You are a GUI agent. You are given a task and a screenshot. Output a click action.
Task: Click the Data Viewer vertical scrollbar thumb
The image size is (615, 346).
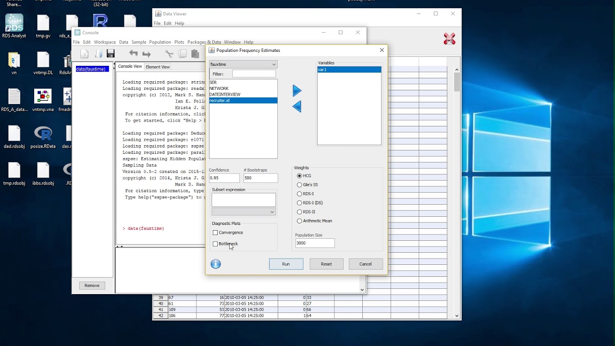(457, 82)
